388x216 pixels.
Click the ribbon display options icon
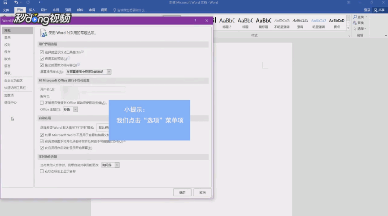349,3
